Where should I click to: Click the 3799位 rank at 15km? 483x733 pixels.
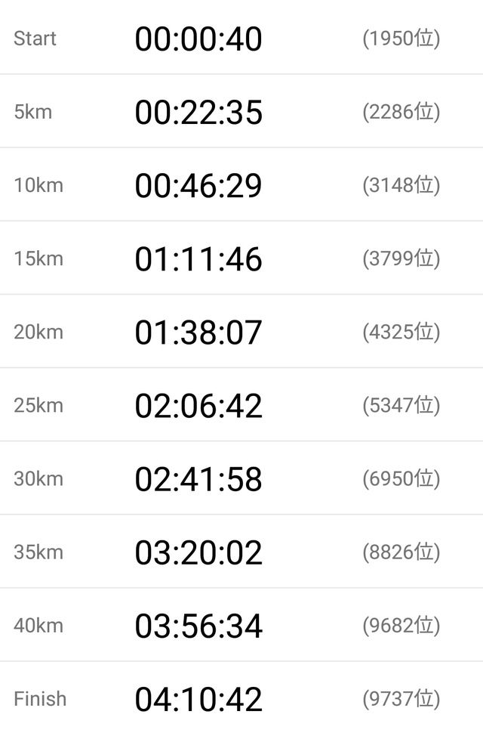[x=401, y=259]
